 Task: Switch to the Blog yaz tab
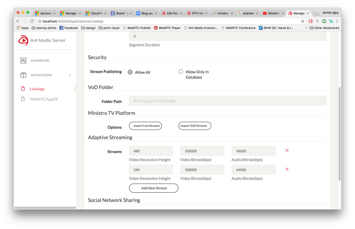tap(147, 13)
